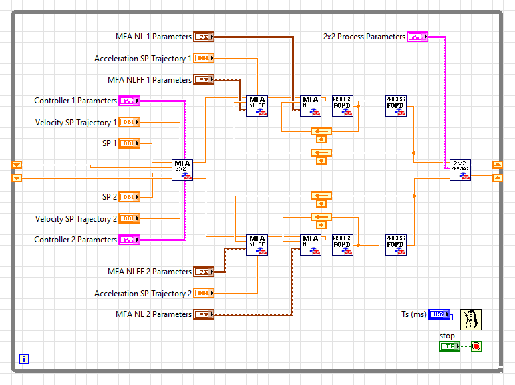
Task: Click the Ts (ms) U32 terminal
Action: [x=439, y=314]
